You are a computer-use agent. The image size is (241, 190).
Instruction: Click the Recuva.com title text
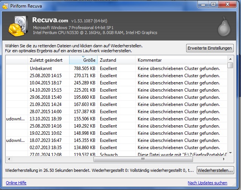tap(50, 20)
